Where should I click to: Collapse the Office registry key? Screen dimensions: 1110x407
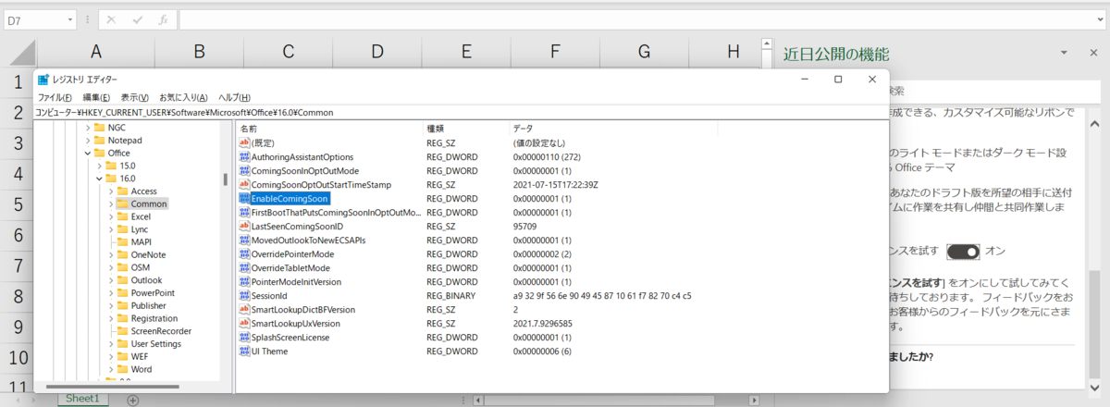pos(88,154)
